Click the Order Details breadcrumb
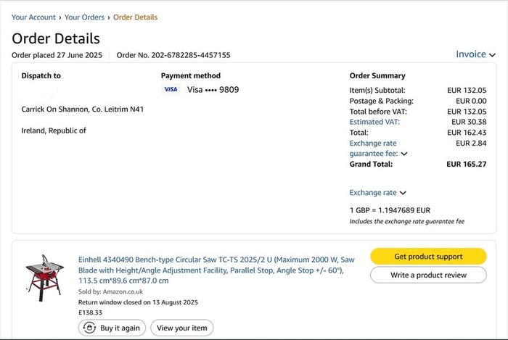This screenshot has width=508, height=340. point(135,17)
